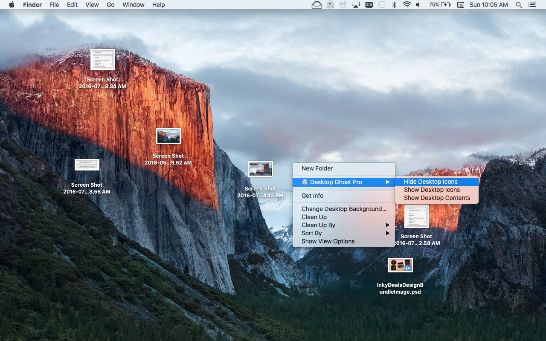Open the Finder menu

point(32,5)
